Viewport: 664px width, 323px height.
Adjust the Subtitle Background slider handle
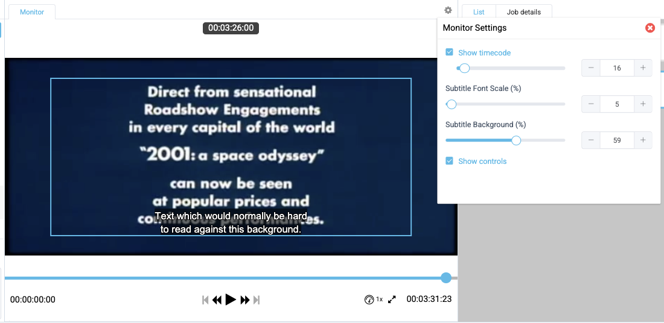pos(516,140)
